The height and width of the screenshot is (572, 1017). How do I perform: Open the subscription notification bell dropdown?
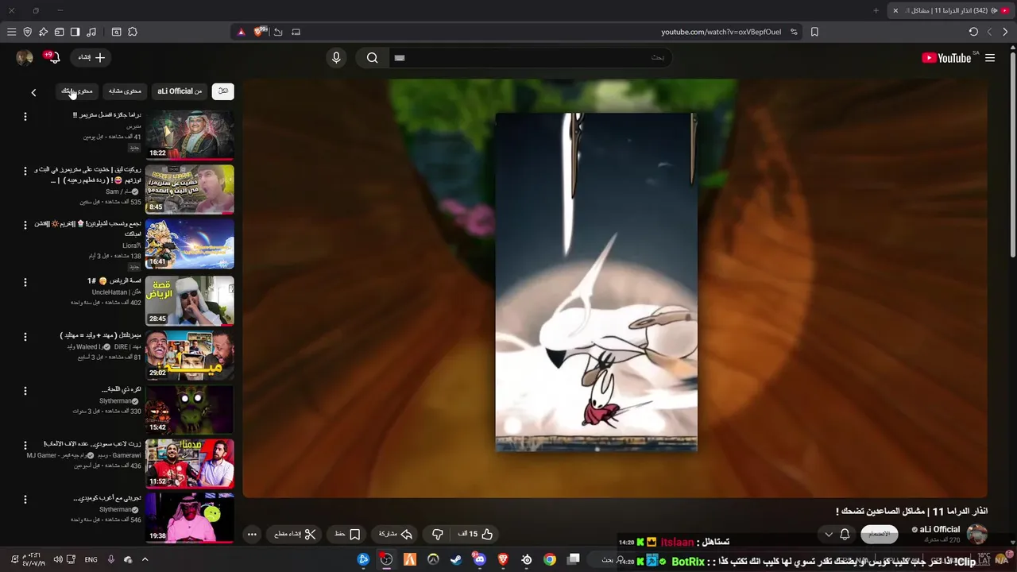[837, 534]
